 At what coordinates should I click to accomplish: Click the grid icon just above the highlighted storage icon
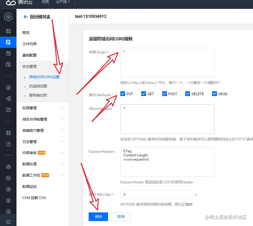(8, 31)
